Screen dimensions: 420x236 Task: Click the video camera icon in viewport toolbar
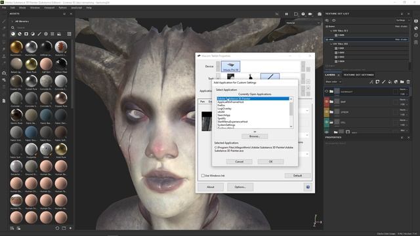(x=310, y=14)
